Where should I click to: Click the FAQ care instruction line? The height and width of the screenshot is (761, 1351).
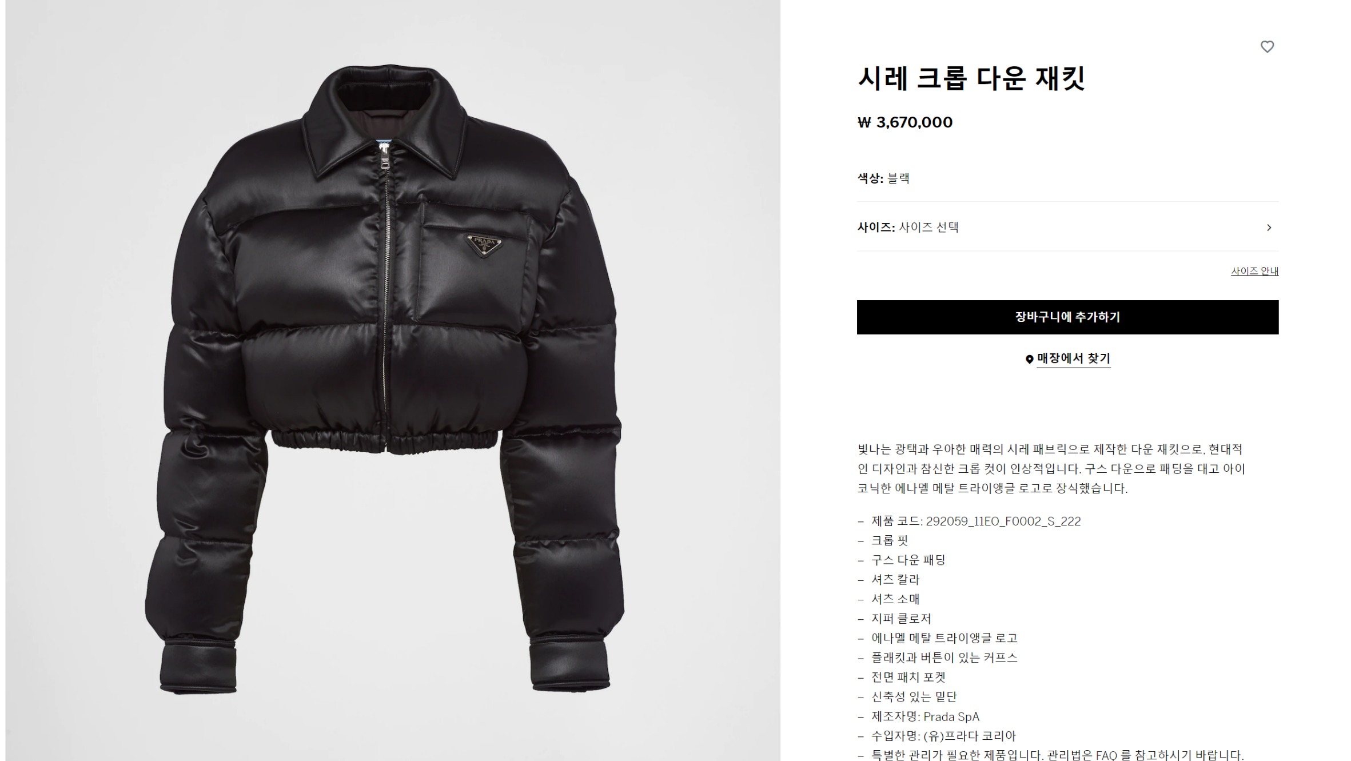[1051, 755]
